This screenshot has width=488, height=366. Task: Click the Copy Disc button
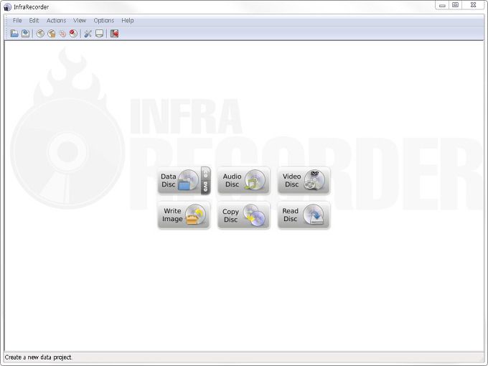coord(244,215)
